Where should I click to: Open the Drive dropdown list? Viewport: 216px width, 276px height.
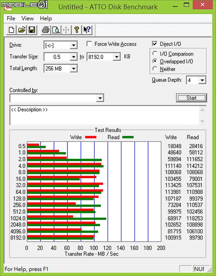tap(74, 45)
